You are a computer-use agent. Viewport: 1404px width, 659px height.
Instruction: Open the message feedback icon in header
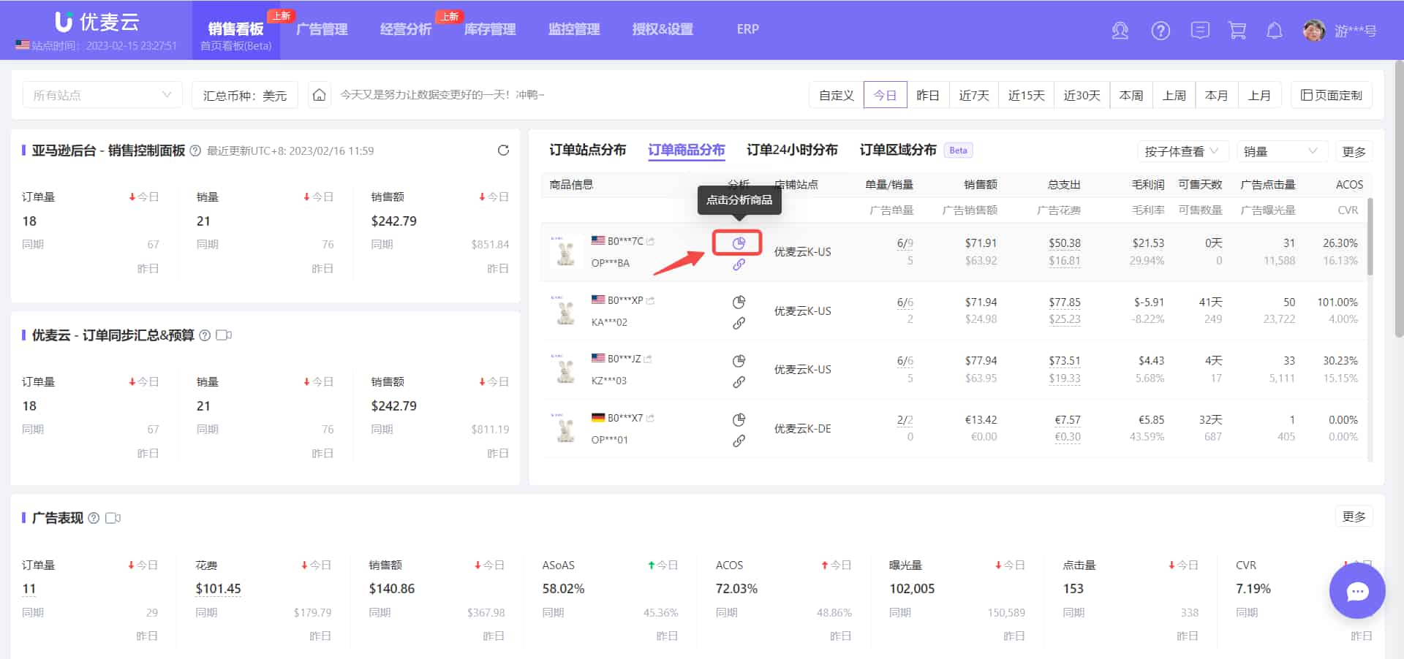point(1200,31)
